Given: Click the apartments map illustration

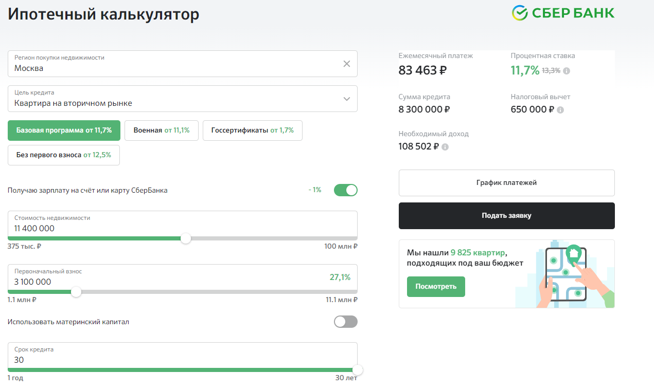Looking at the screenshot, I should click(x=564, y=274).
